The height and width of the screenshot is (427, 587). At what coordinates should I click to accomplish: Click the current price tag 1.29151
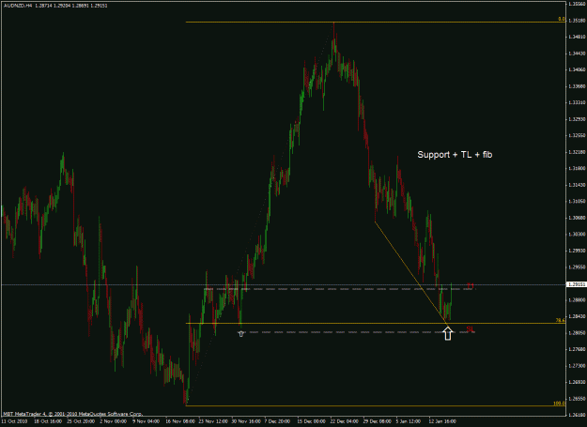click(577, 284)
